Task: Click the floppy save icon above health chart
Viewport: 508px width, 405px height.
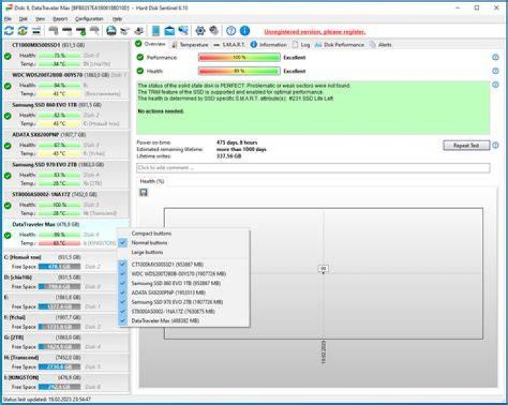Action: point(143,193)
